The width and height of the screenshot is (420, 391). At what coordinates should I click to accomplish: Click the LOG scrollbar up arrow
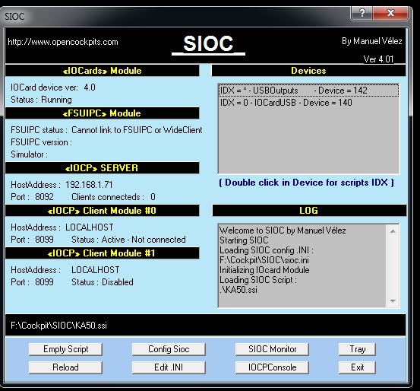click(x=393, y=231)
